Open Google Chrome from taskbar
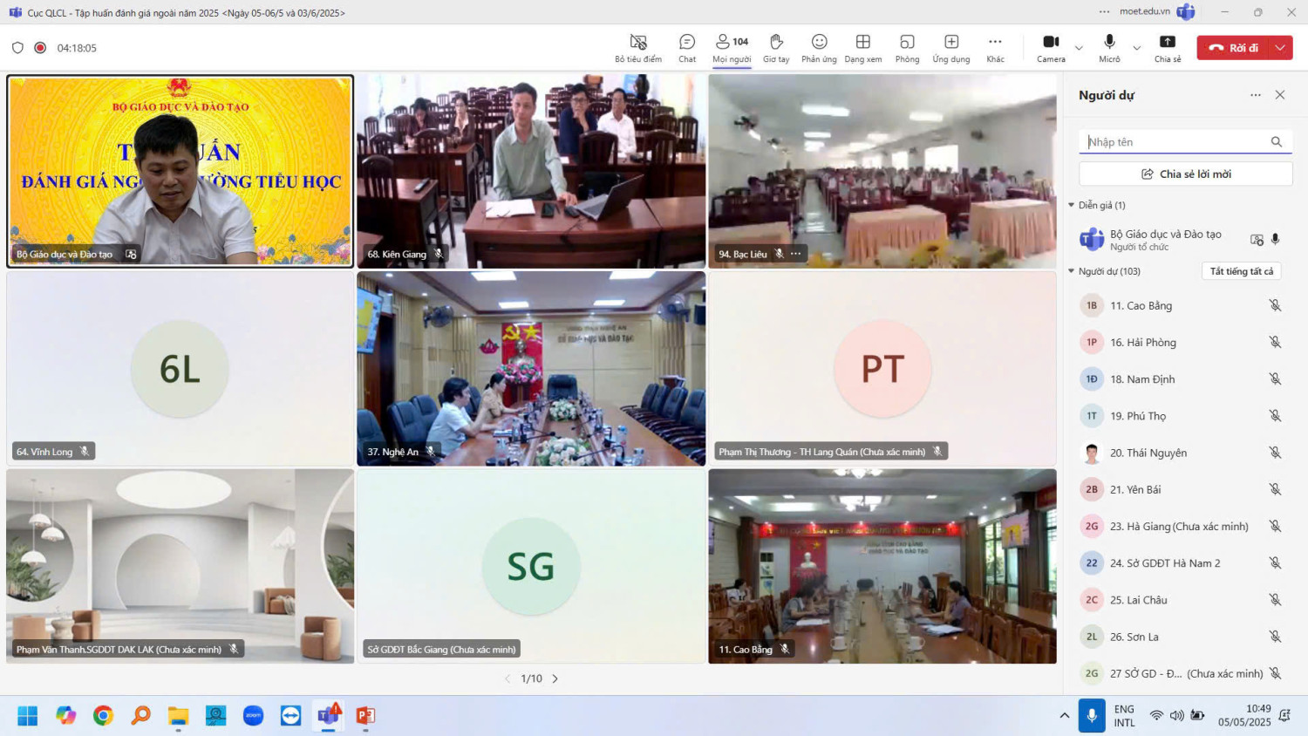Viewport: 1308px width, 736px height. coord(103,716)
